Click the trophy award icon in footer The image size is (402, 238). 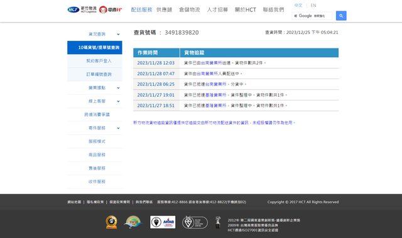click(218, 222)
